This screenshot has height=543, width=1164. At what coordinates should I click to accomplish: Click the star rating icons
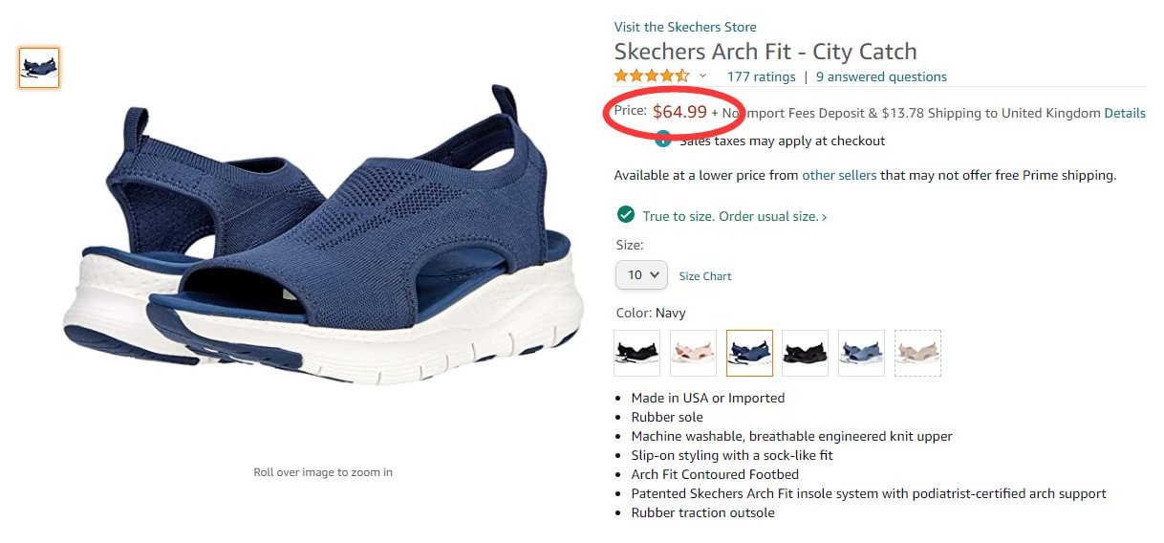click(651, 76)
